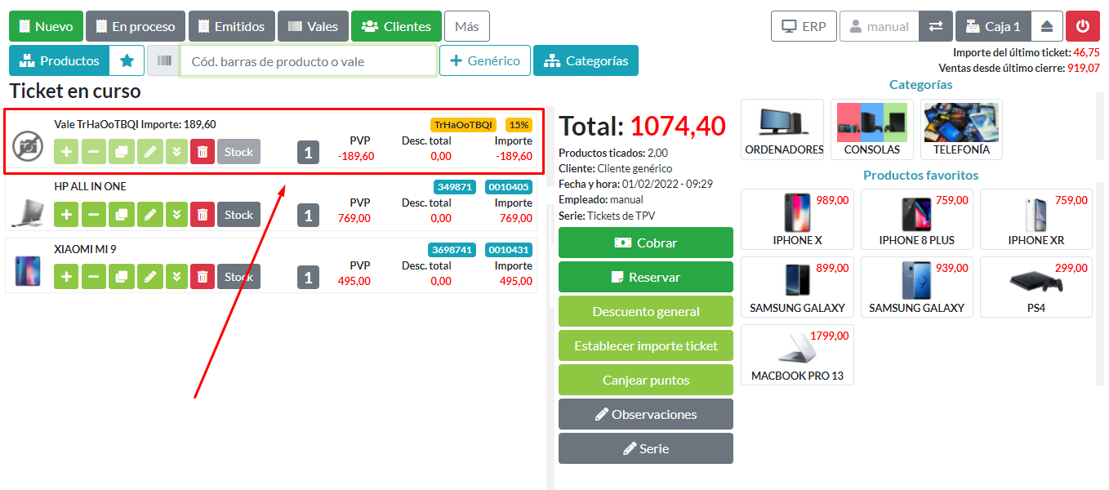Image resolution: width=1109 pixels, height=490 pixels.
Task: Open favorites with the star icon
Action: click(x=127, y=60)
